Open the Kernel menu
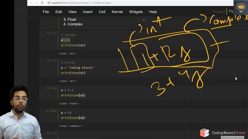 (117, 12)
